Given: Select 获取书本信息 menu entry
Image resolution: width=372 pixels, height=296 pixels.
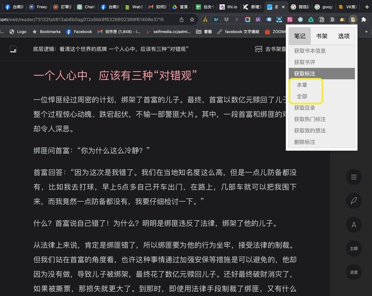Looking at the screenshot, I should click(x=322, y=51).
